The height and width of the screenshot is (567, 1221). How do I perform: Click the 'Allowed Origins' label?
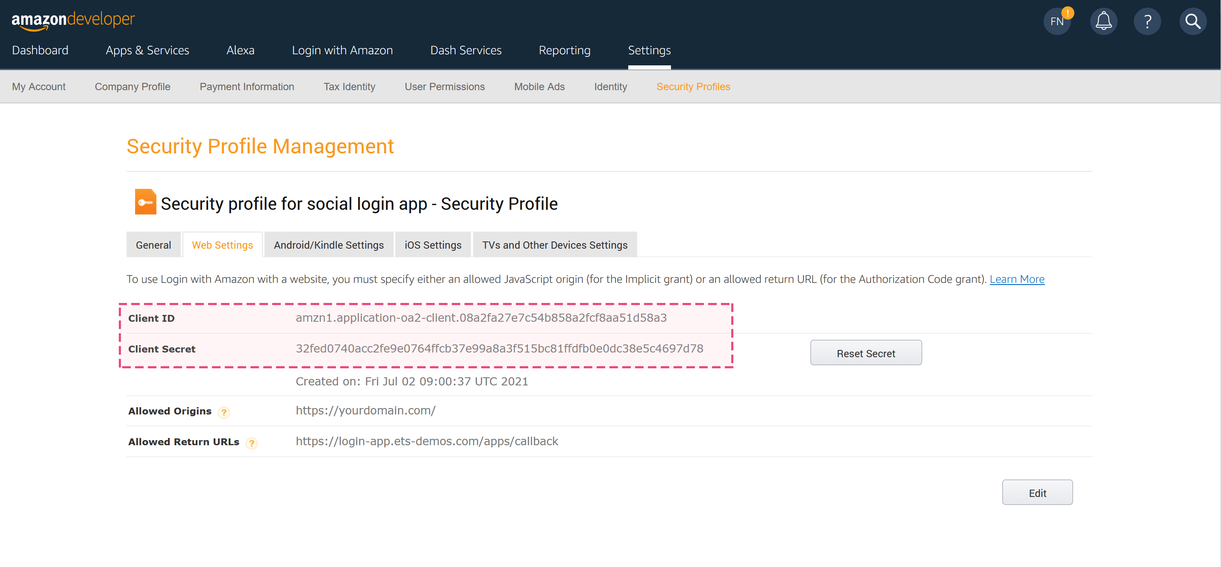[x=170, y=411]
